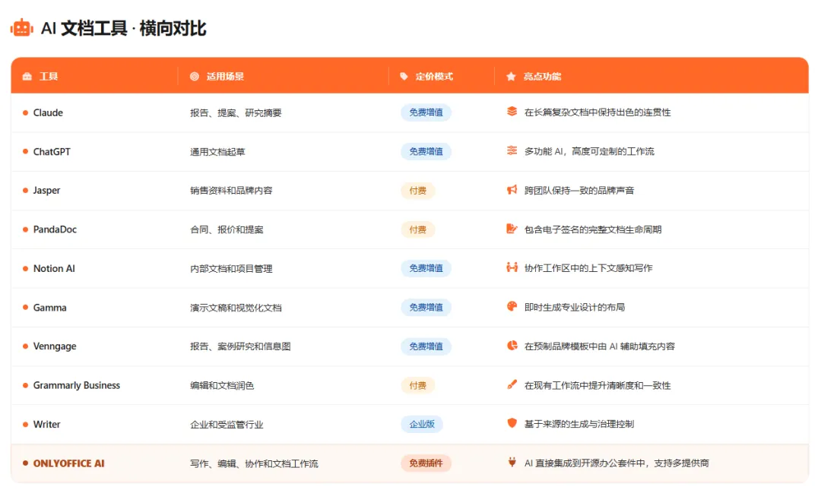Screen dimensions: 821x493
Task: Click the text 基于来源的生成与治理控制
Action: point(579,424)
